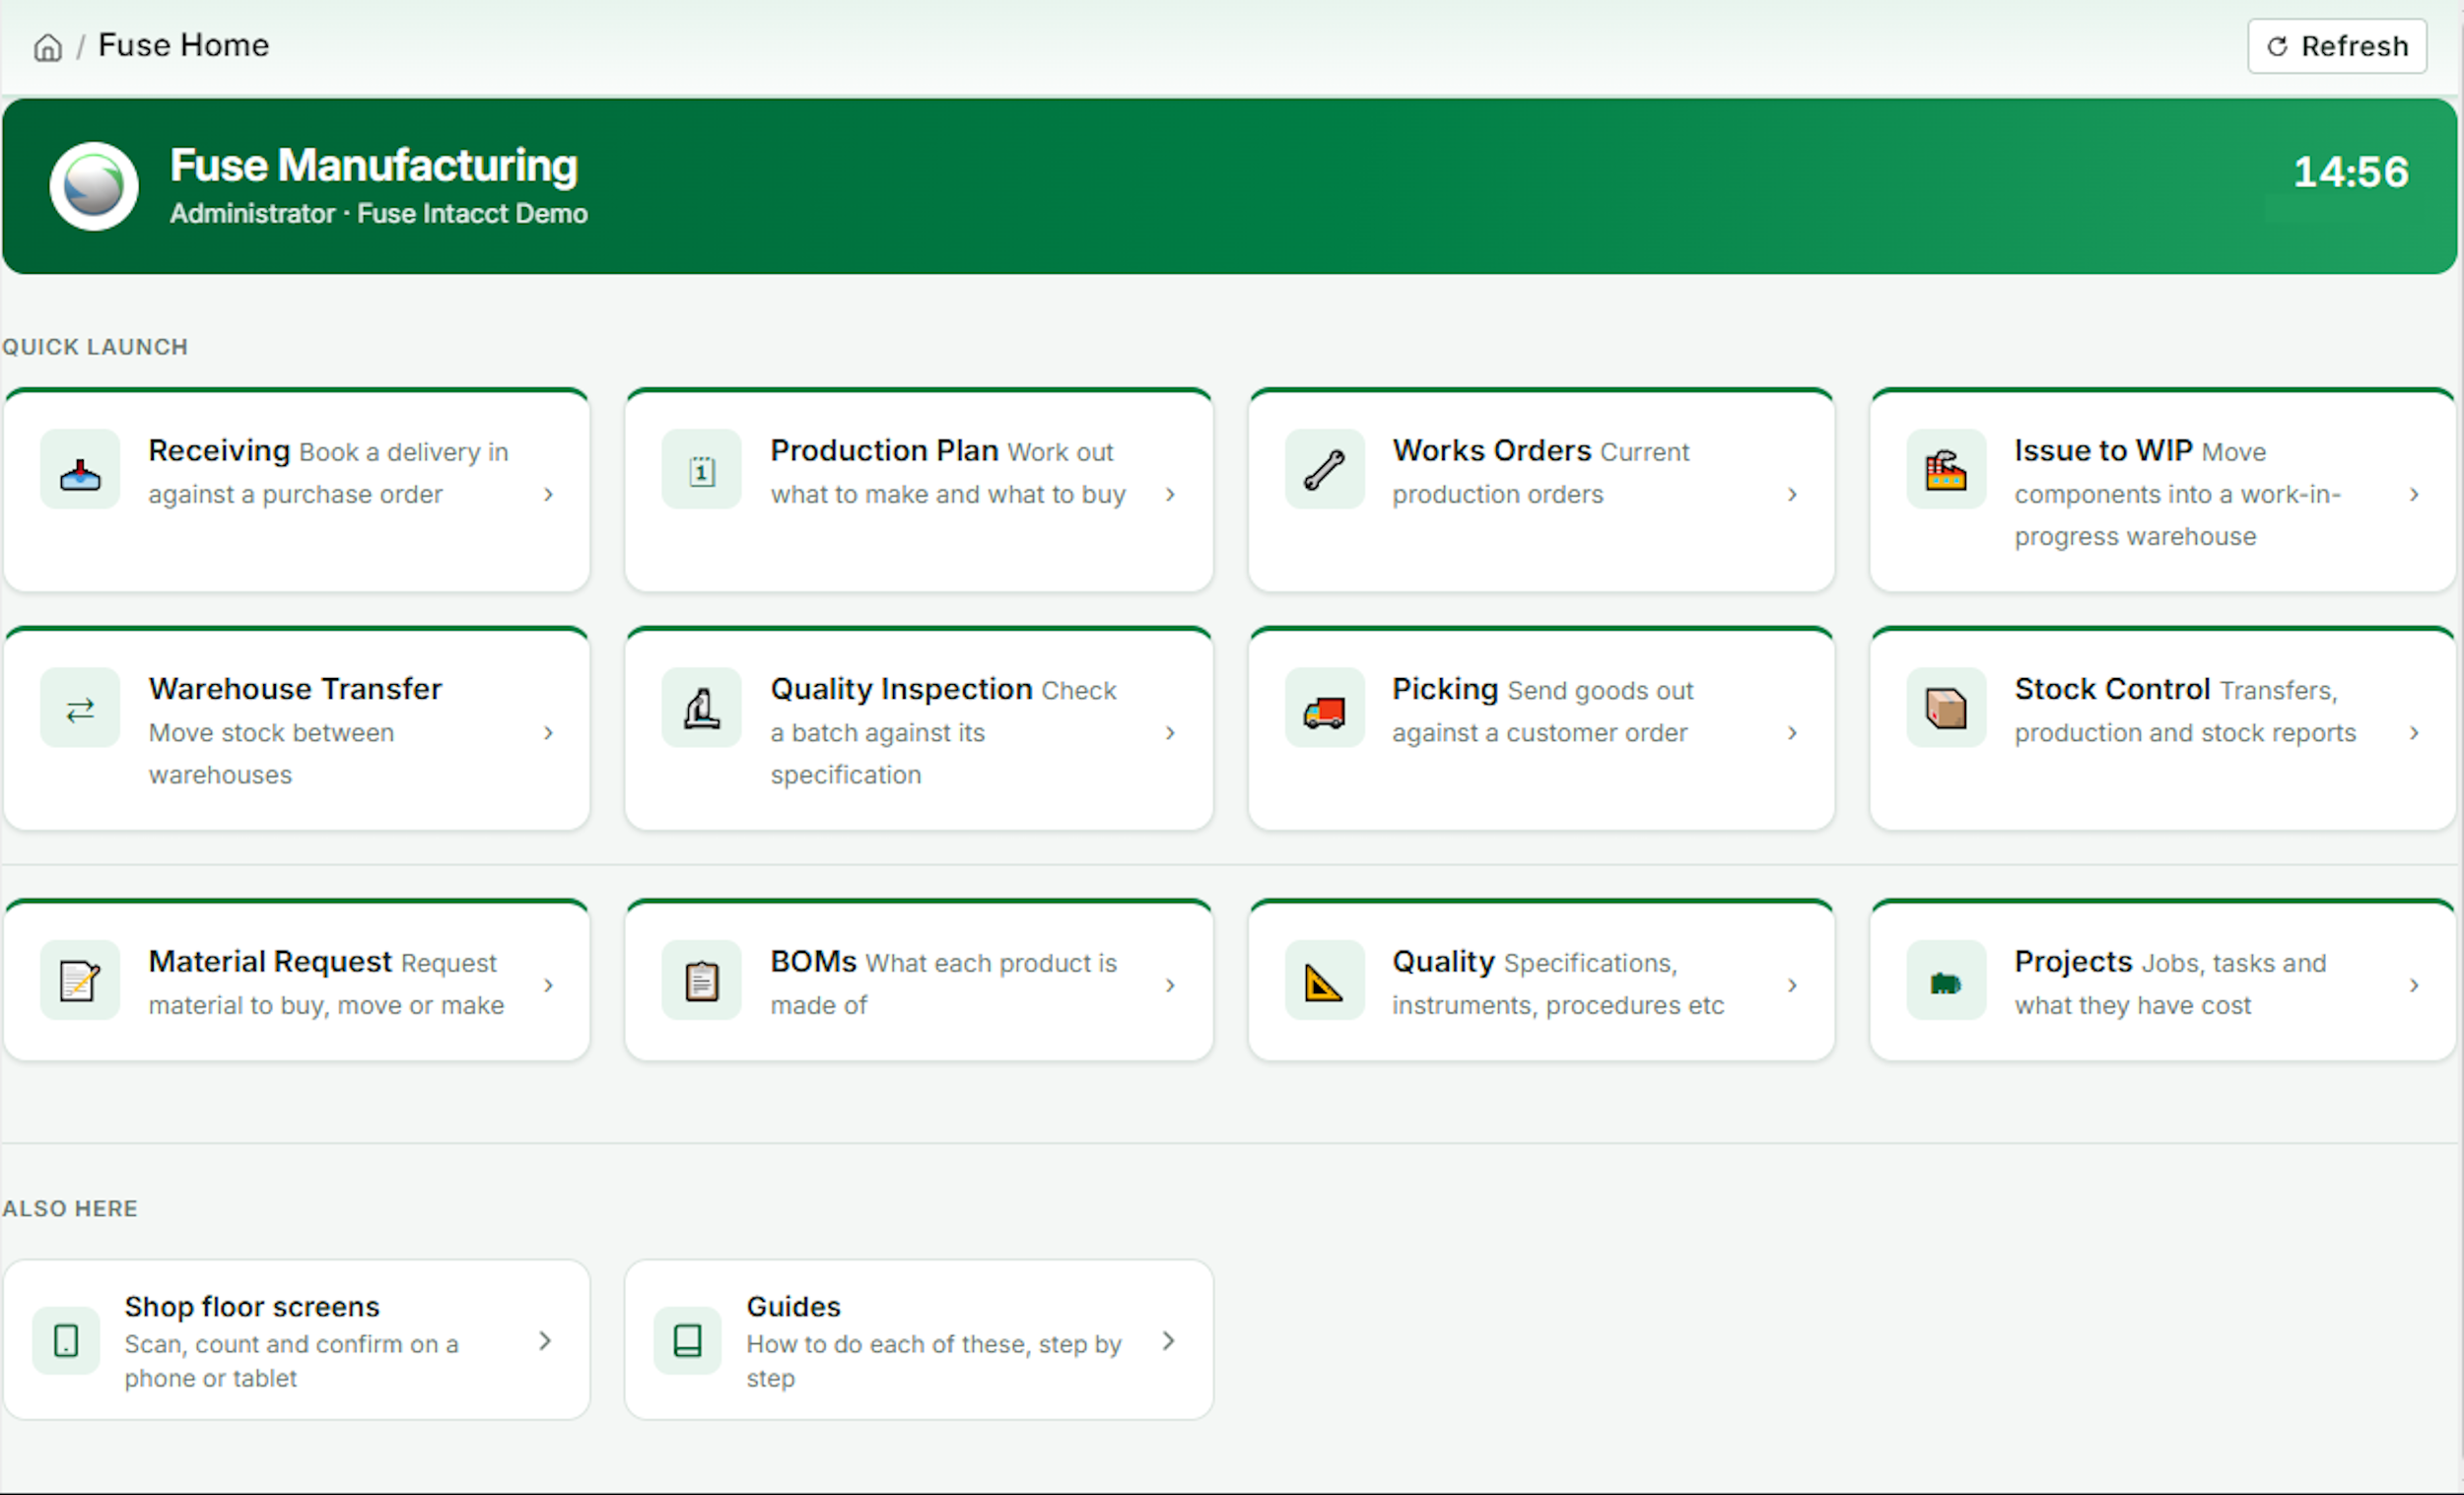Screen dimensions: 2464x1495
Task: Click the chevron on the Quality Inspection card
Action: tap(1170, 733)
